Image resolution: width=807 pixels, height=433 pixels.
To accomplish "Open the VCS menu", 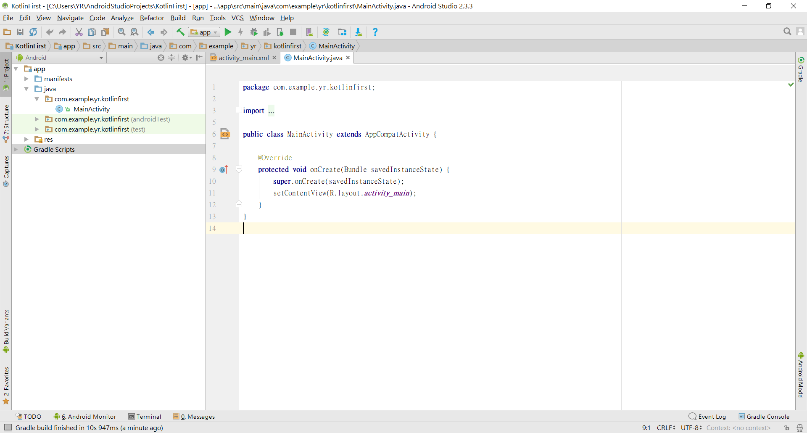I will tap(237, 18).
